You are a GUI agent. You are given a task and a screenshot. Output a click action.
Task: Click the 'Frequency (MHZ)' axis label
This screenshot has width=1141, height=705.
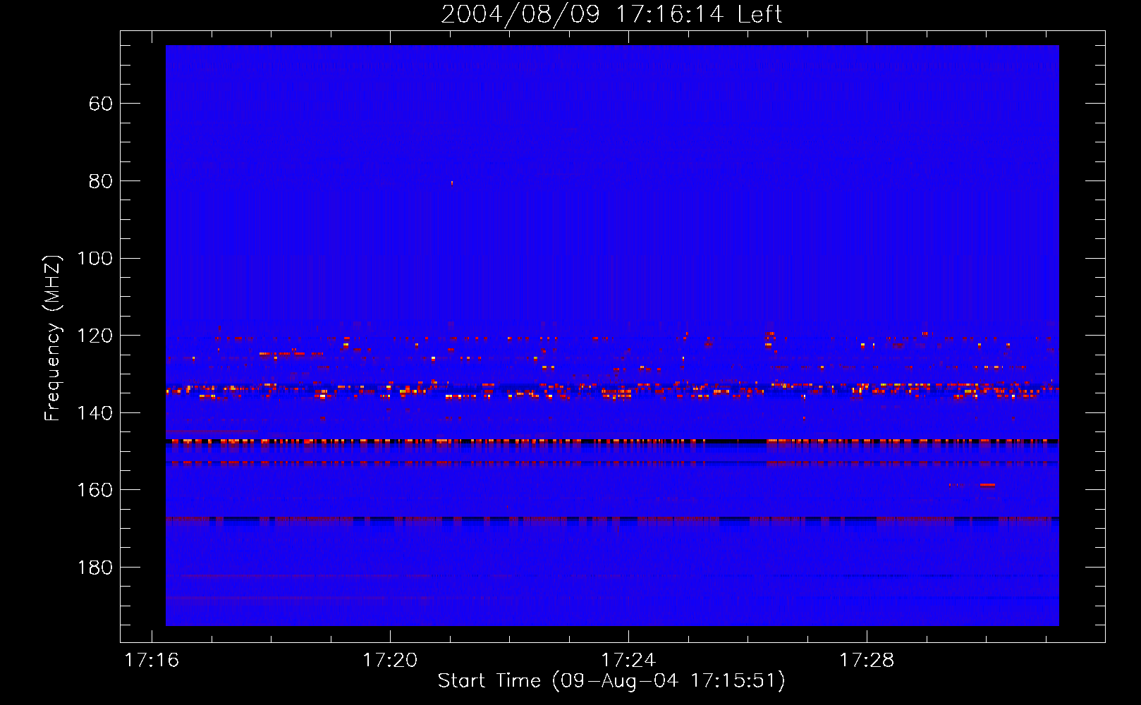[x=53, y=338]
